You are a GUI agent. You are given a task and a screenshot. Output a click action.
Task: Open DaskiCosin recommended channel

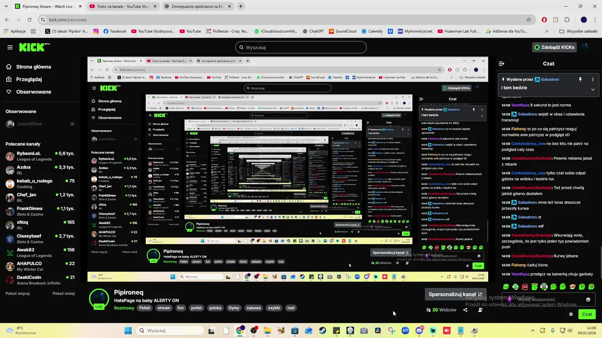coord(40,280)
